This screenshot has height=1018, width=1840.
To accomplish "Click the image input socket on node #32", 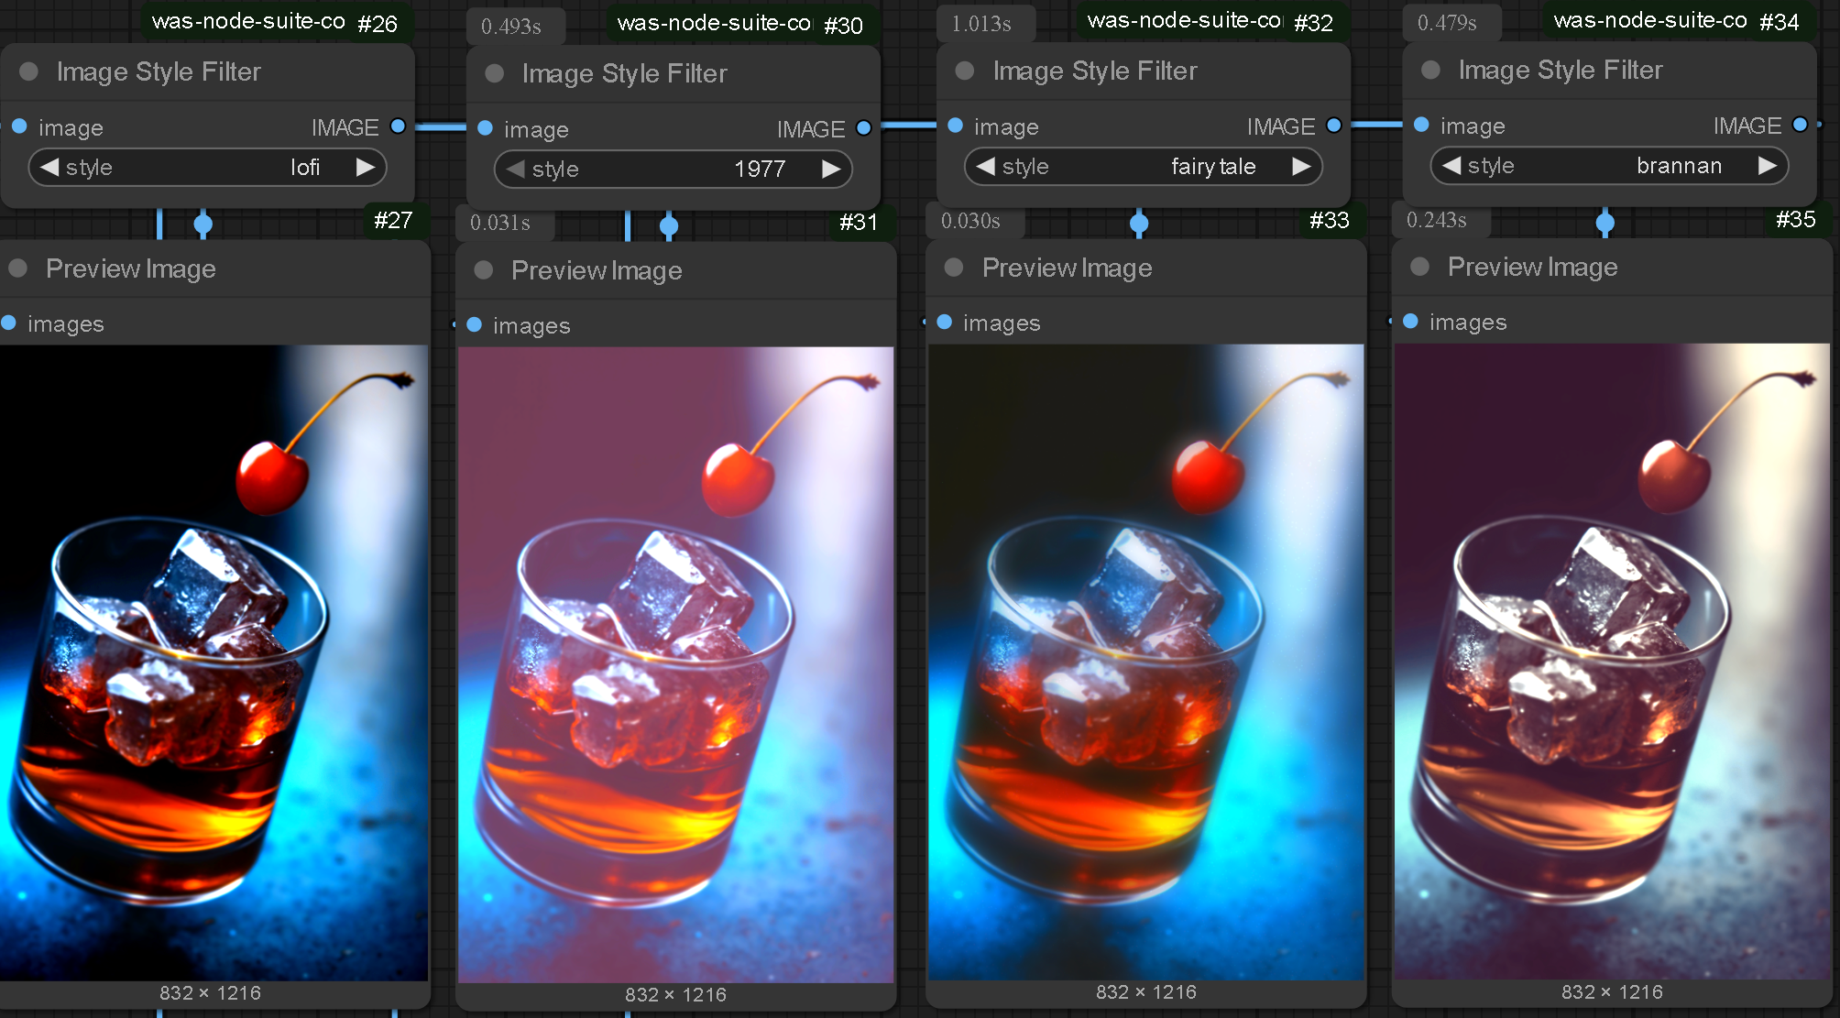I will pyautogui.click(x=956, y=126).
